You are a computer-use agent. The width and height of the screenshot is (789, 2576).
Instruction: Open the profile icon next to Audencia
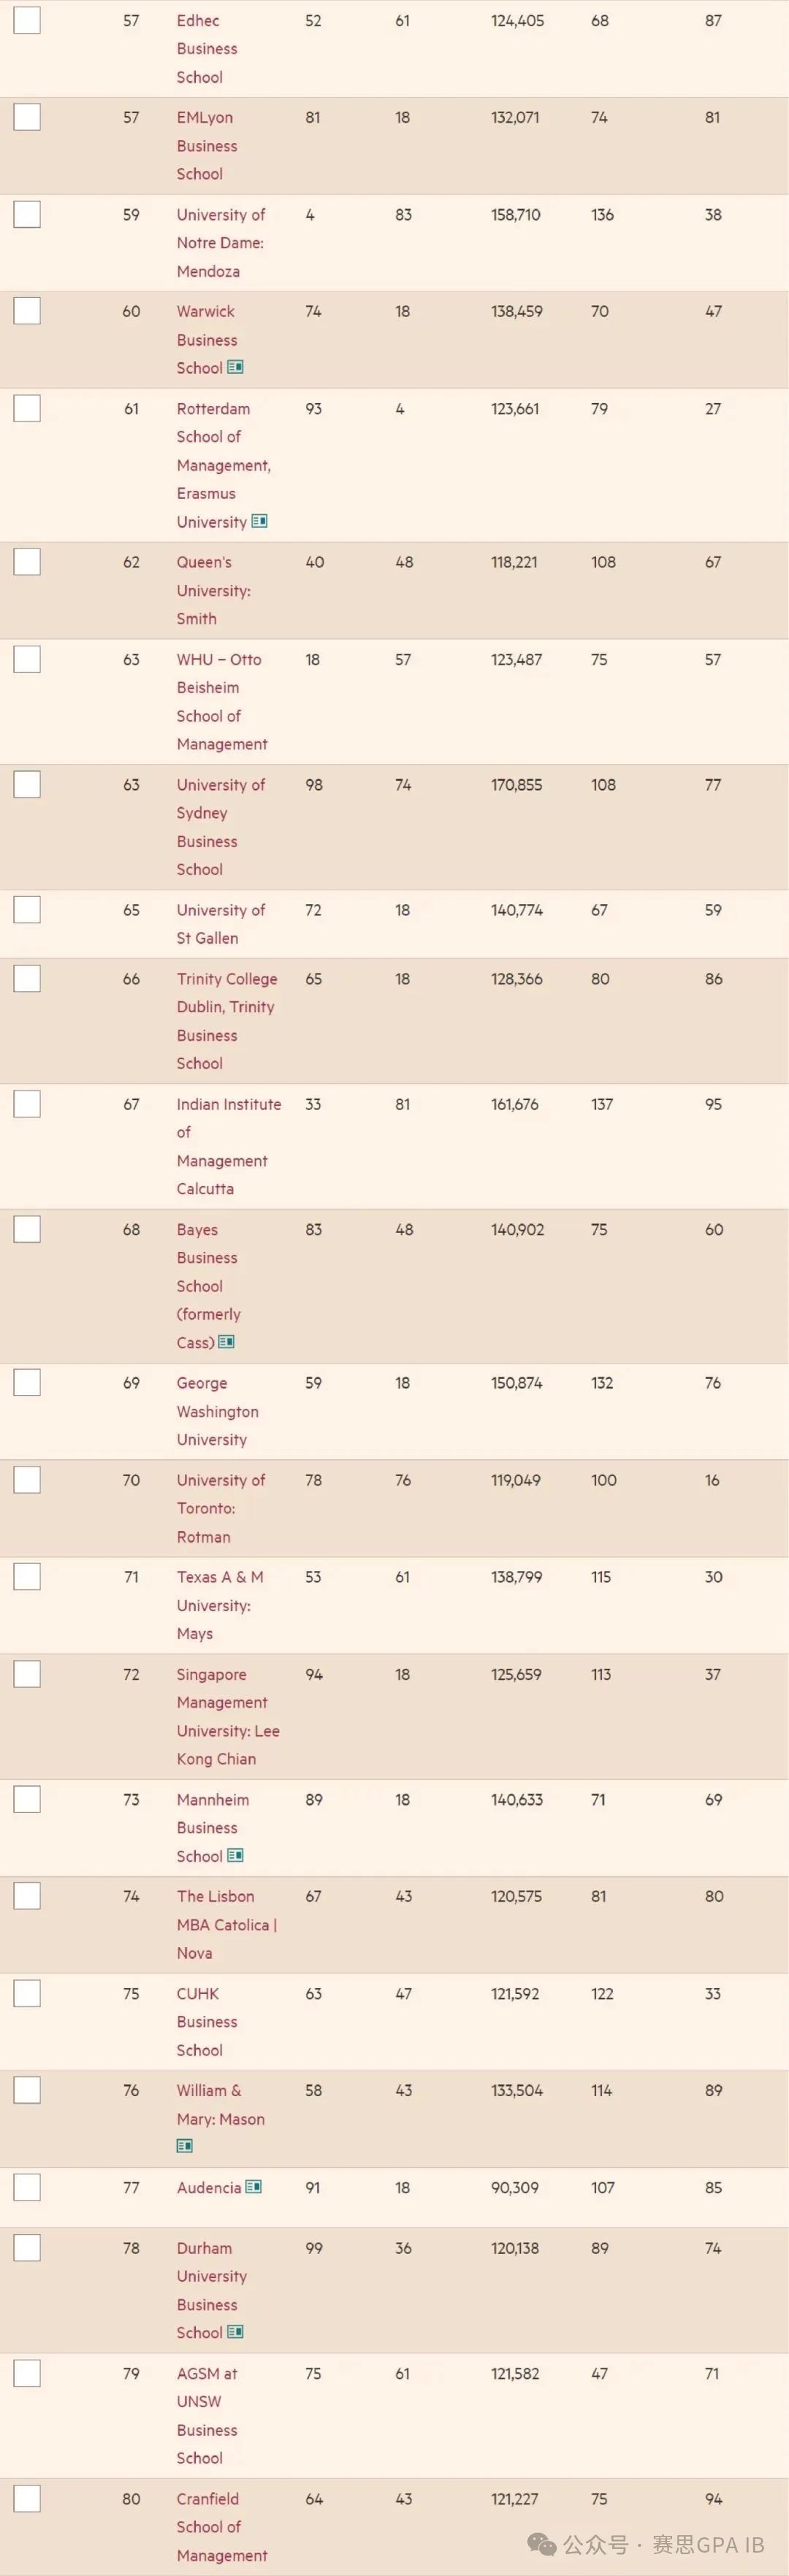coord(253,2187)
